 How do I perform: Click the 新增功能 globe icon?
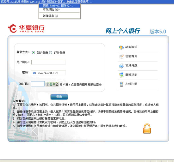click(121, 75)
